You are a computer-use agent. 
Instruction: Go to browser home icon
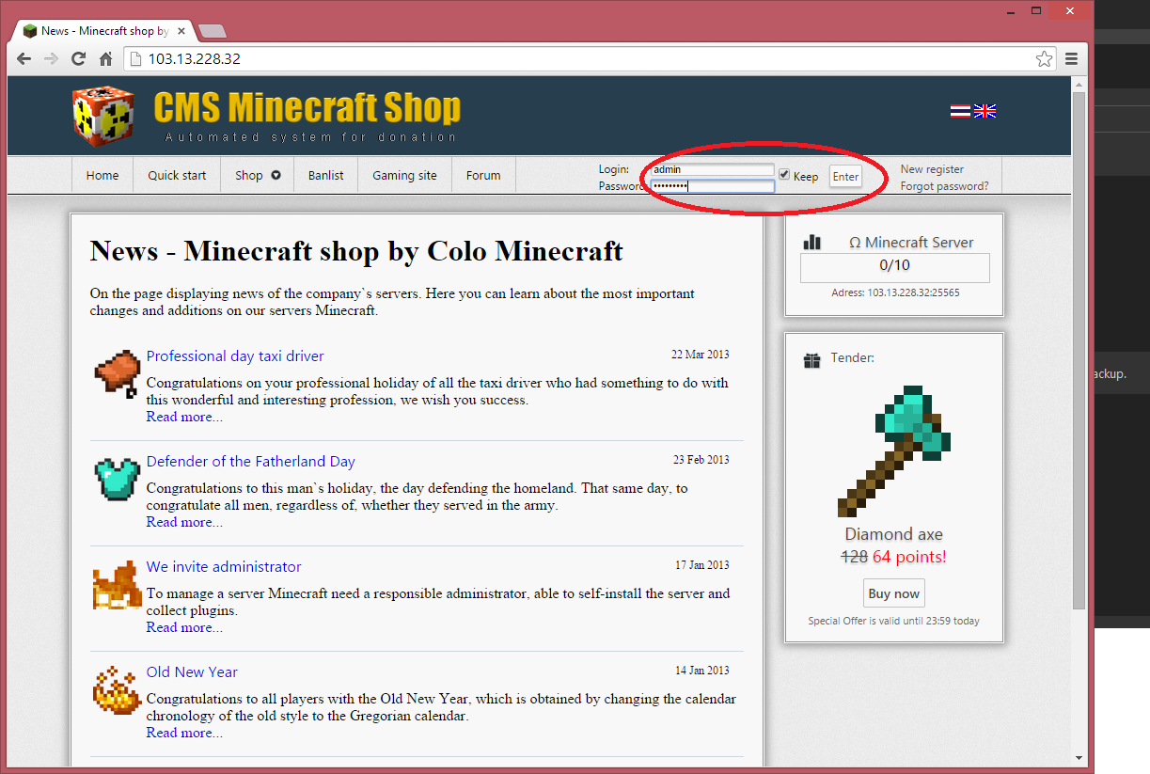click(x=106, y=58)
